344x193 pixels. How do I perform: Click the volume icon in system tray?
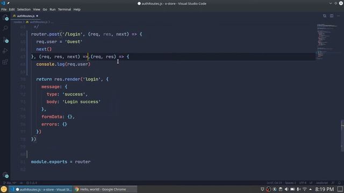point(286,189)
